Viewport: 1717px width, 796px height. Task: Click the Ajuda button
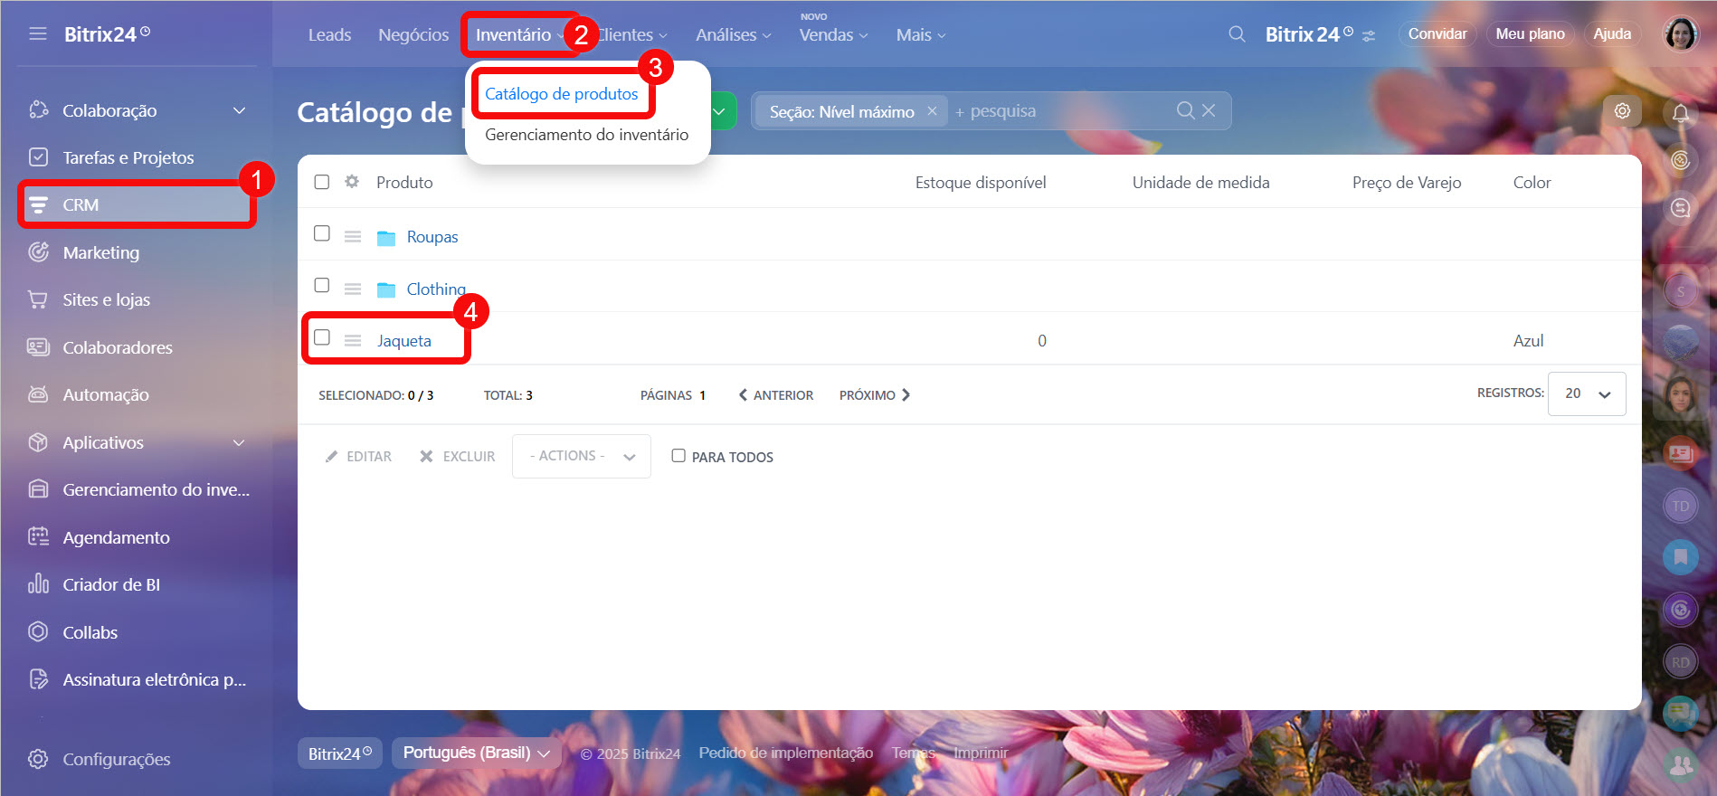(x=1612, y=33)
